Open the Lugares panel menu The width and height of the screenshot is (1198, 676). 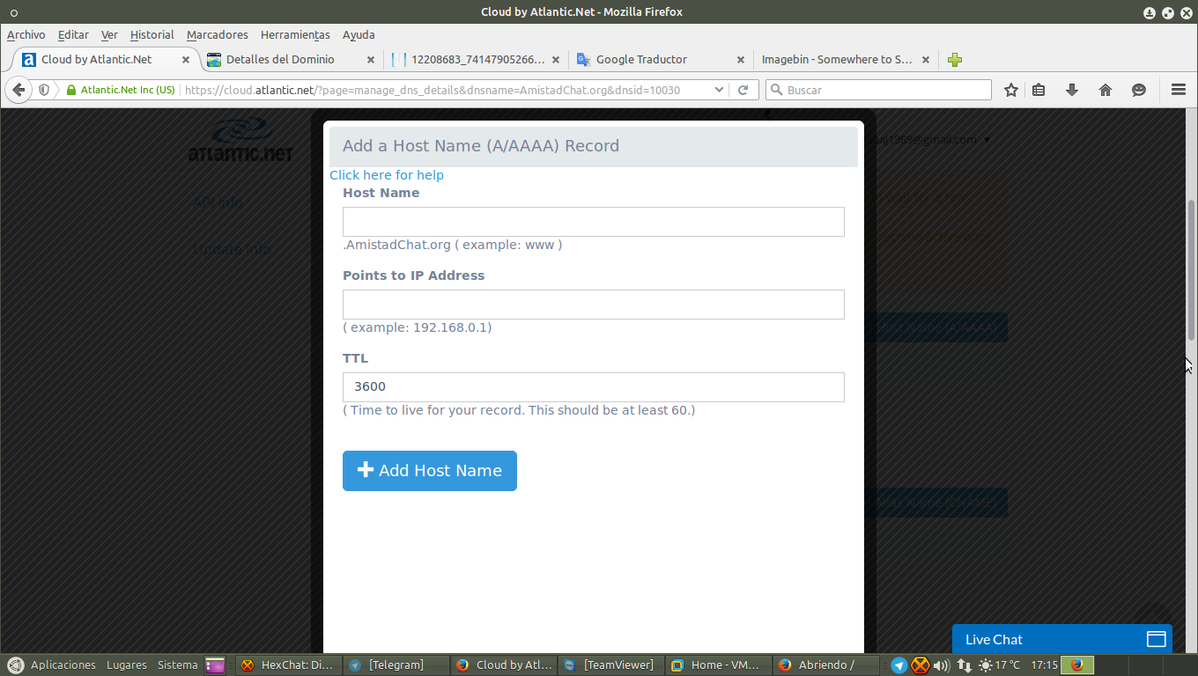click(127, 665)
